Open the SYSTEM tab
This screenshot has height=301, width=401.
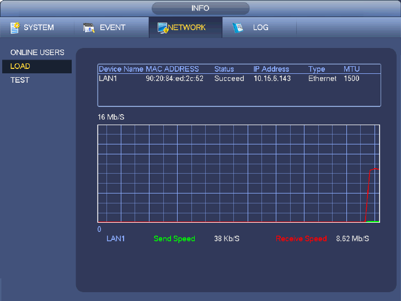point(39,28)
